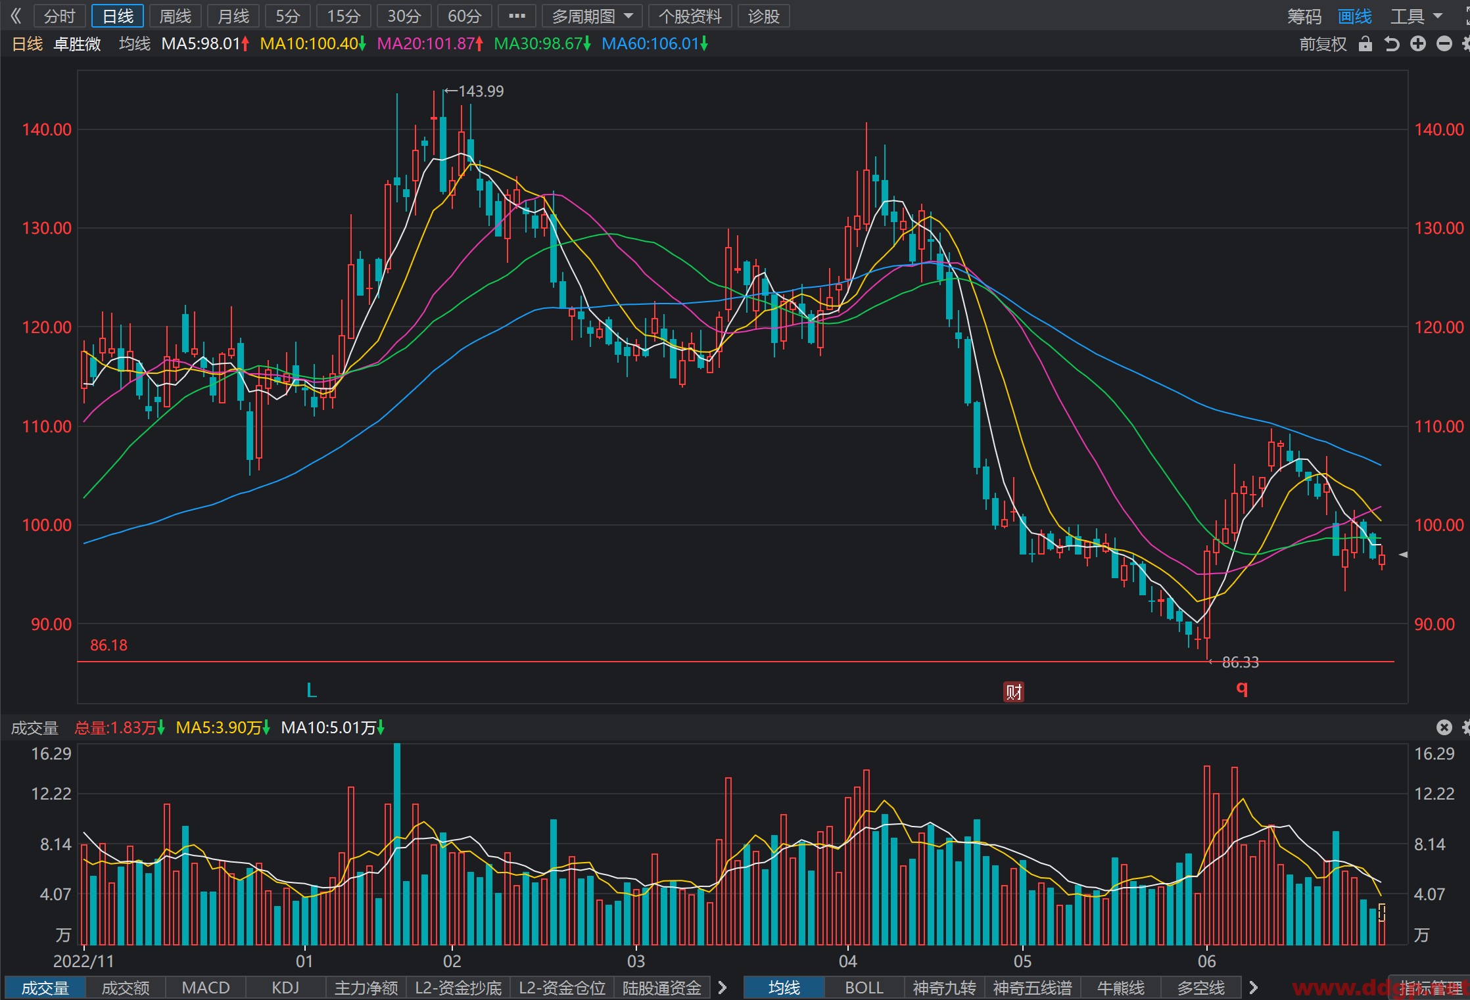Switch to 周线 weekly period tab
1470x1000 pixels.
[176, 16]
